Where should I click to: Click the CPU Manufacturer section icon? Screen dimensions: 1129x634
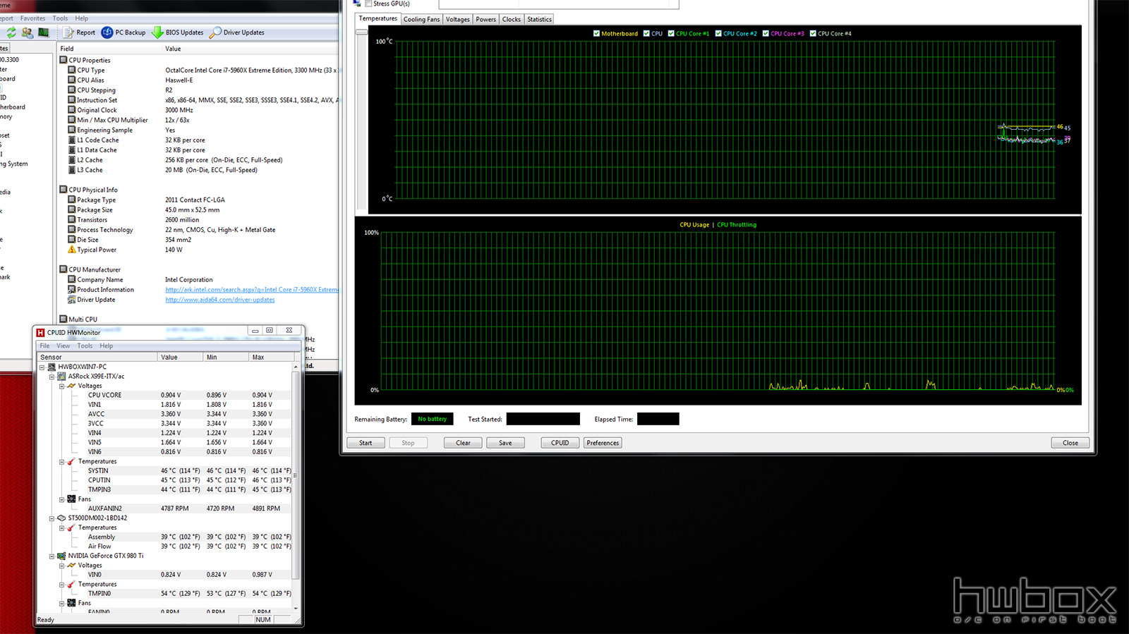[x=64, y=269]
